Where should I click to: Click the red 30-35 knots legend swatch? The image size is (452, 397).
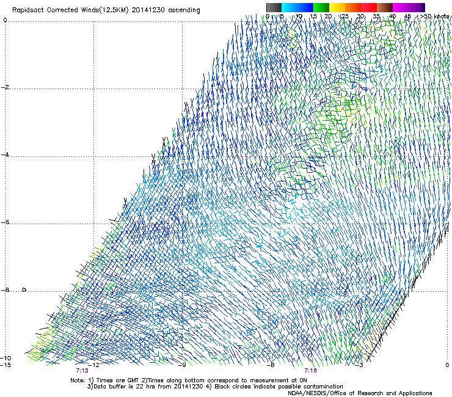click(x=369, y=7)
